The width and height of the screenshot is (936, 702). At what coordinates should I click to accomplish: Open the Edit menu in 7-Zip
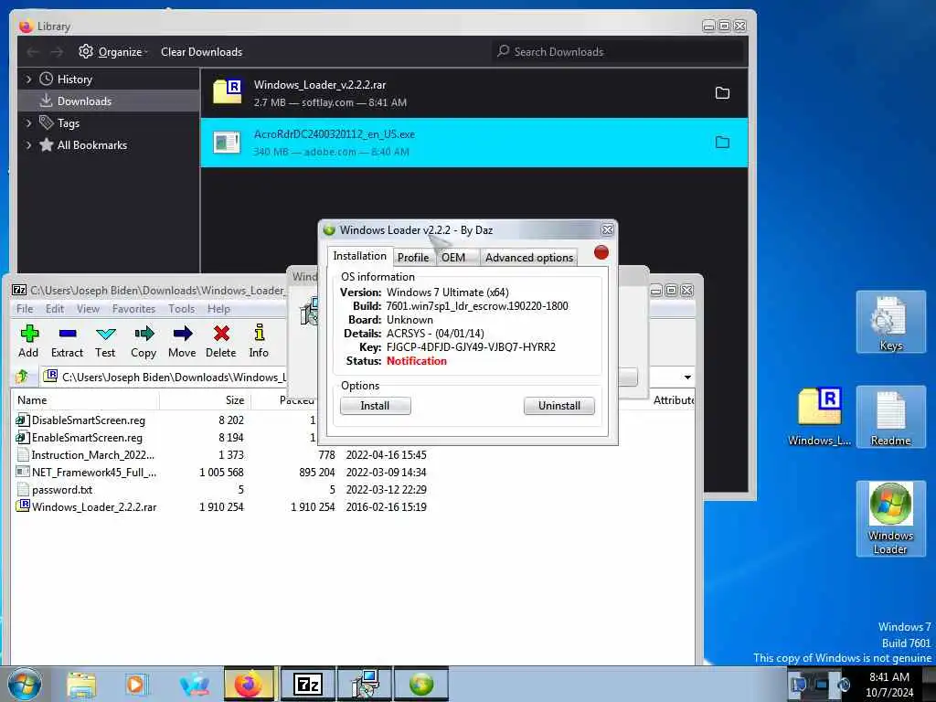pos(54,309)
